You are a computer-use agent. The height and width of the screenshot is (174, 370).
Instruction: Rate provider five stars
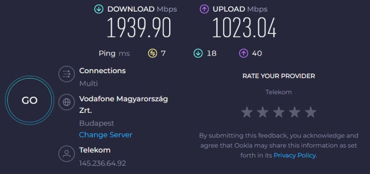click(310, 112)
